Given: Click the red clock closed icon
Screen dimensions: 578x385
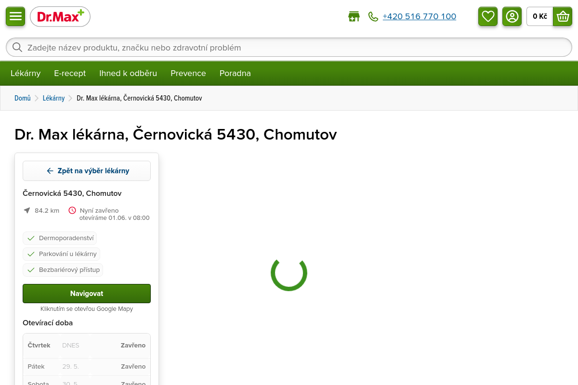Looking at the screenshot, I should (x=72, y=210).
